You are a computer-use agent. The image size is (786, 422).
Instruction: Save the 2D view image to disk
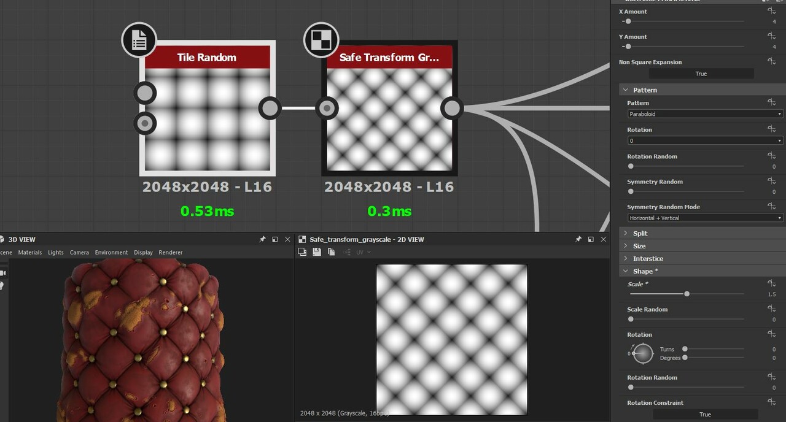tap(317, 252)
